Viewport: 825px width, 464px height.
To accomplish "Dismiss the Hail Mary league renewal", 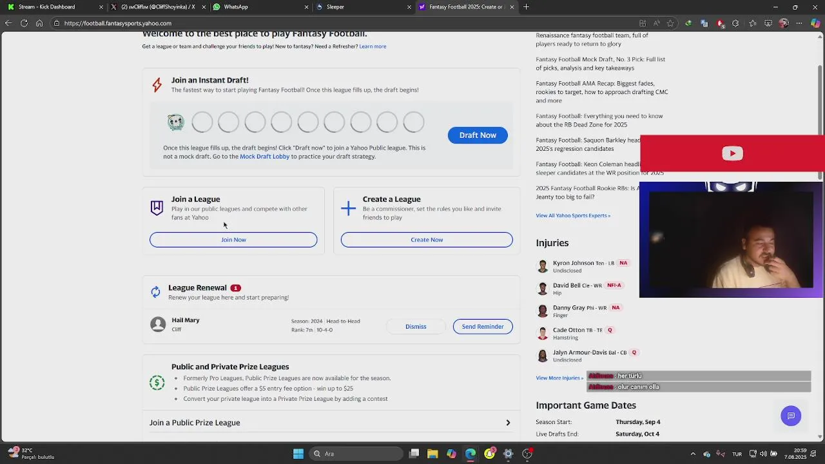I will pos(416,327).
